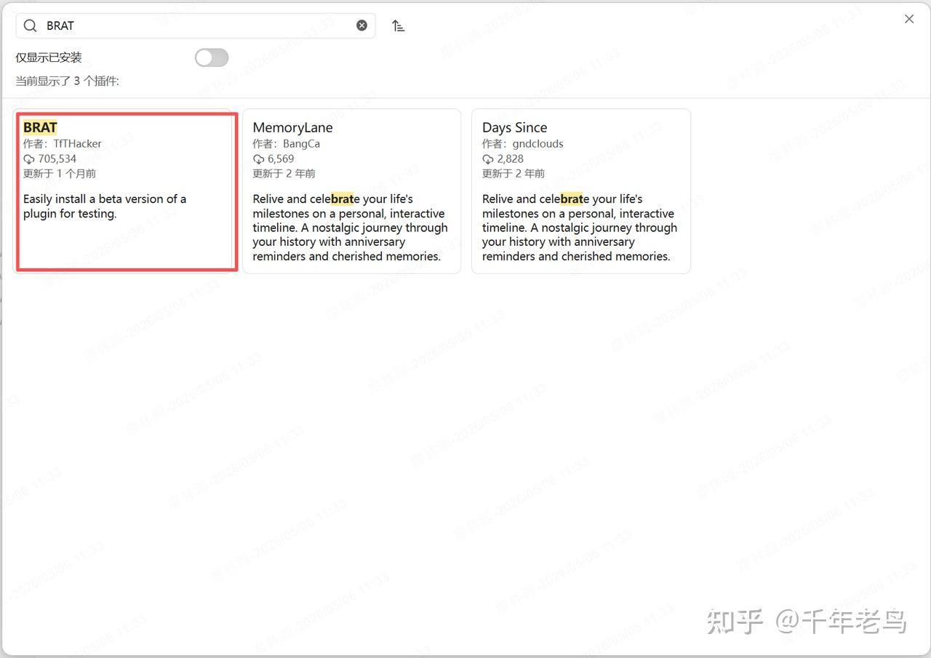Click the Days Since download icon
The width and height of the screenshot is (931, 658).
pos(488,159)
